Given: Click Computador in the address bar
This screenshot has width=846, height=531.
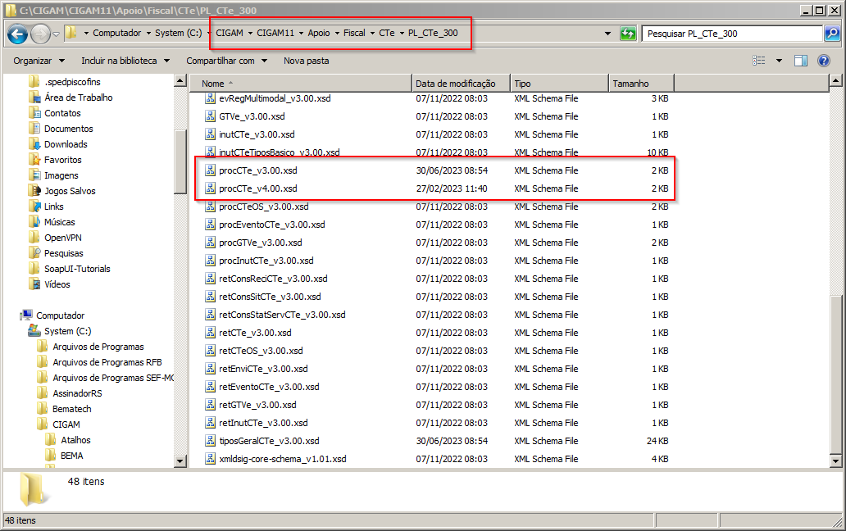Looking at the screenshot, I should 116,33.
